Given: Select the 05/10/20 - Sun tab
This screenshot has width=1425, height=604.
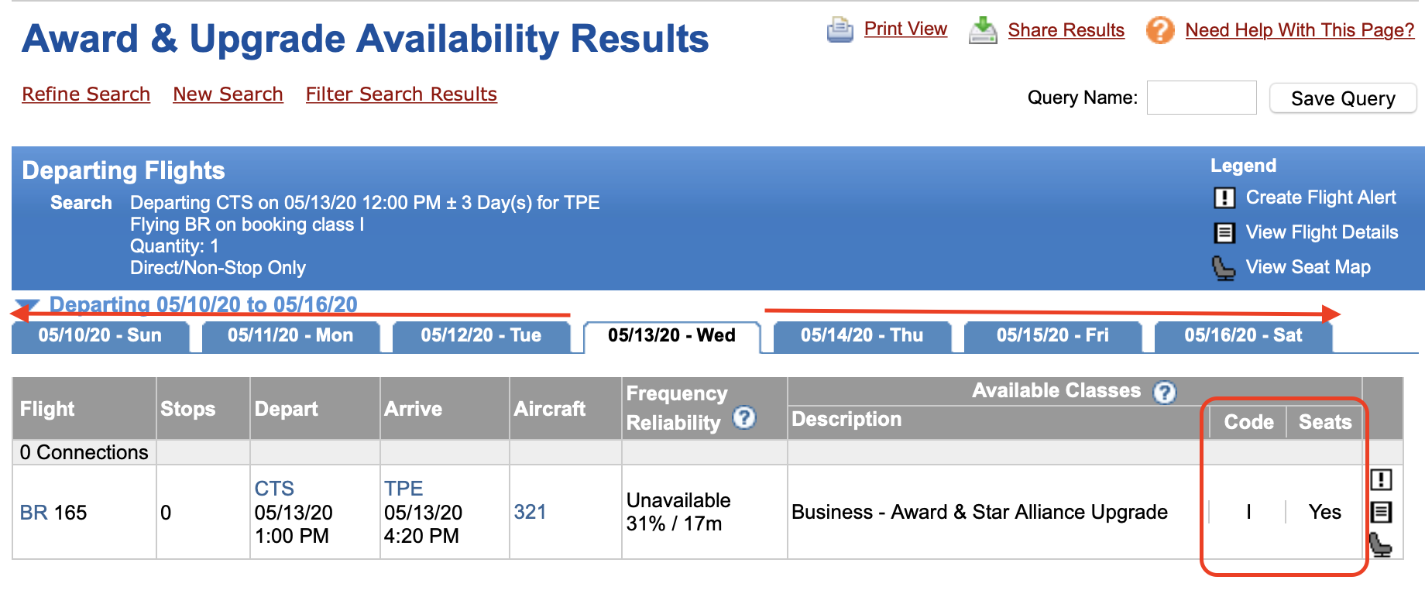Looking at the screenshot, I should click(x=100, y=336).
